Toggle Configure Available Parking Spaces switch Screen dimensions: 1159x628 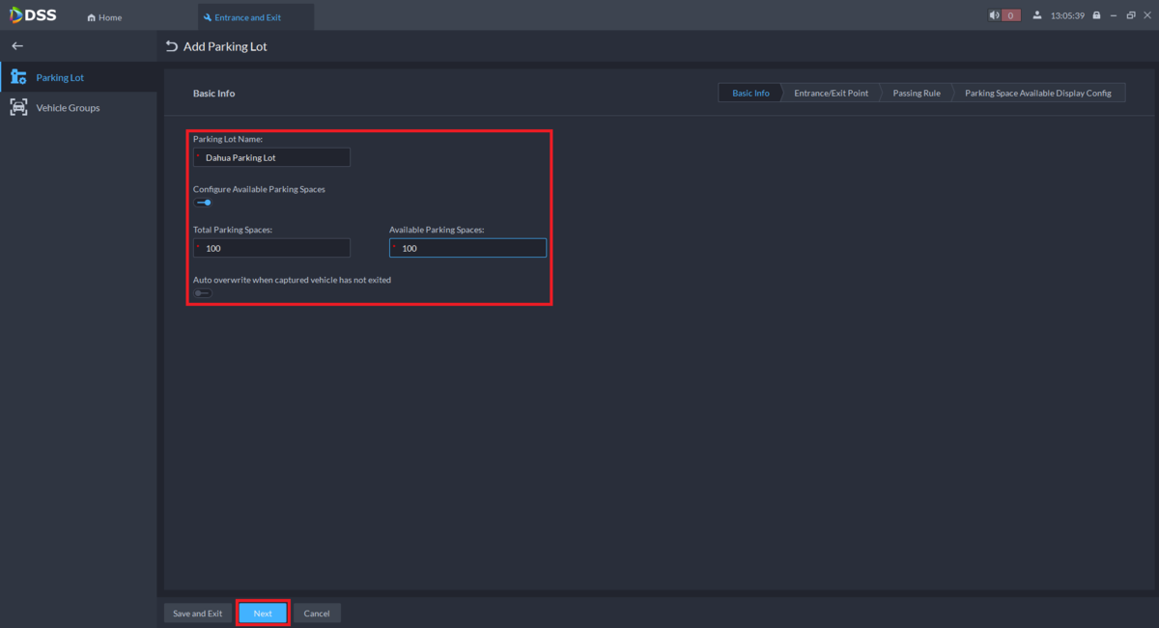[x=203, y=203]
